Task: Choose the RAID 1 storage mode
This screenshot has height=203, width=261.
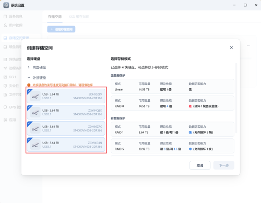Action: pyautogui.click(x=172, y=129)
